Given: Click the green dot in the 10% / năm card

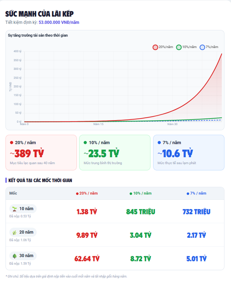Looking at the screenshot, I should pos(85,143).
